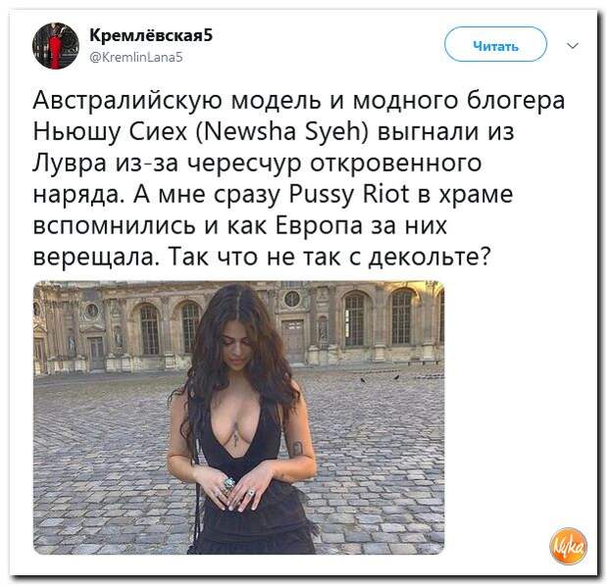Screen dimensions: 608x586
Task: Select the opening words Австралийскую модель
Action: pos(177,100)
